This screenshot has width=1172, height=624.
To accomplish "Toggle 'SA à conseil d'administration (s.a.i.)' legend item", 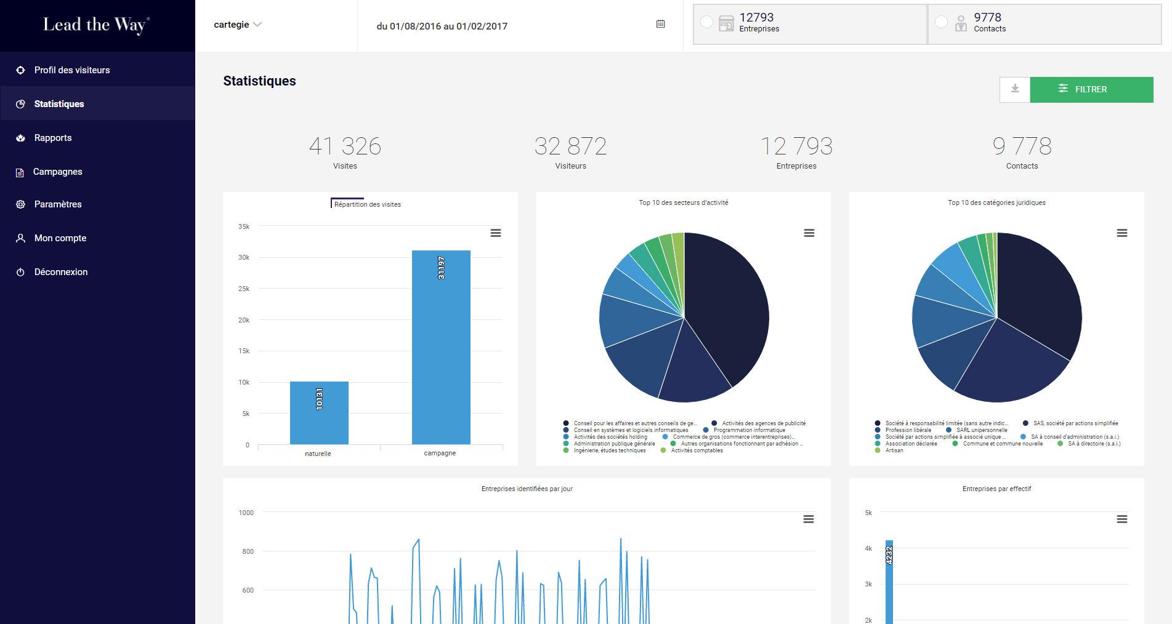I will 1070,437.
